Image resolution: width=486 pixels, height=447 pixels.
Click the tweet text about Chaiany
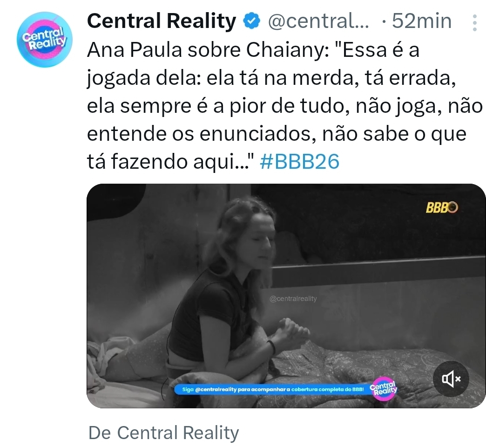(284, 105)
